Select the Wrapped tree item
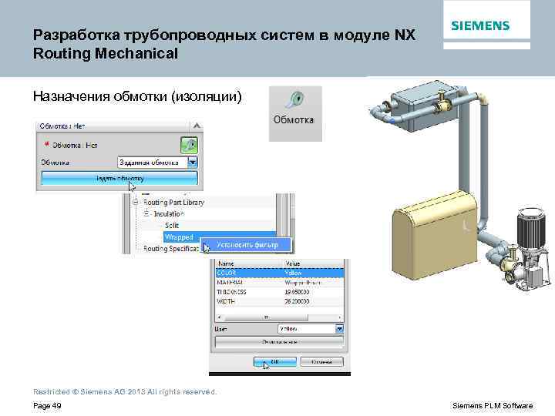555x416 pixels. 179,237
